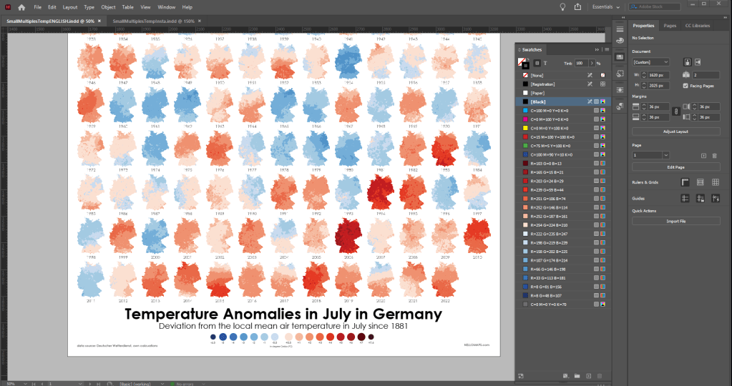Screen dimensions: 732x386
Task: Switch to SmallMultiplesTempInsta.indd document tab
Action: coord(153,21)
